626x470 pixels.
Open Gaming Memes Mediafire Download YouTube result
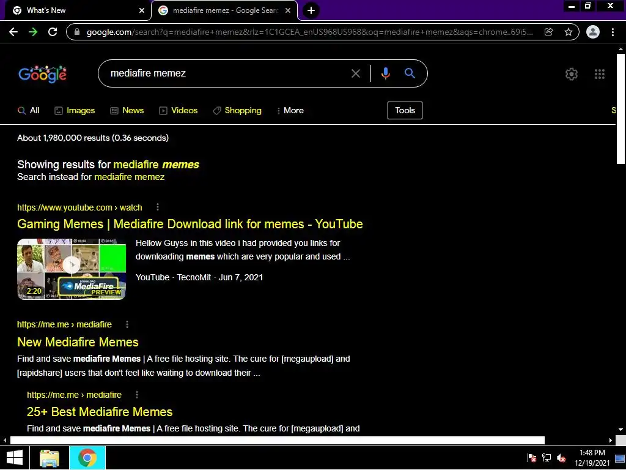[190, 224]
